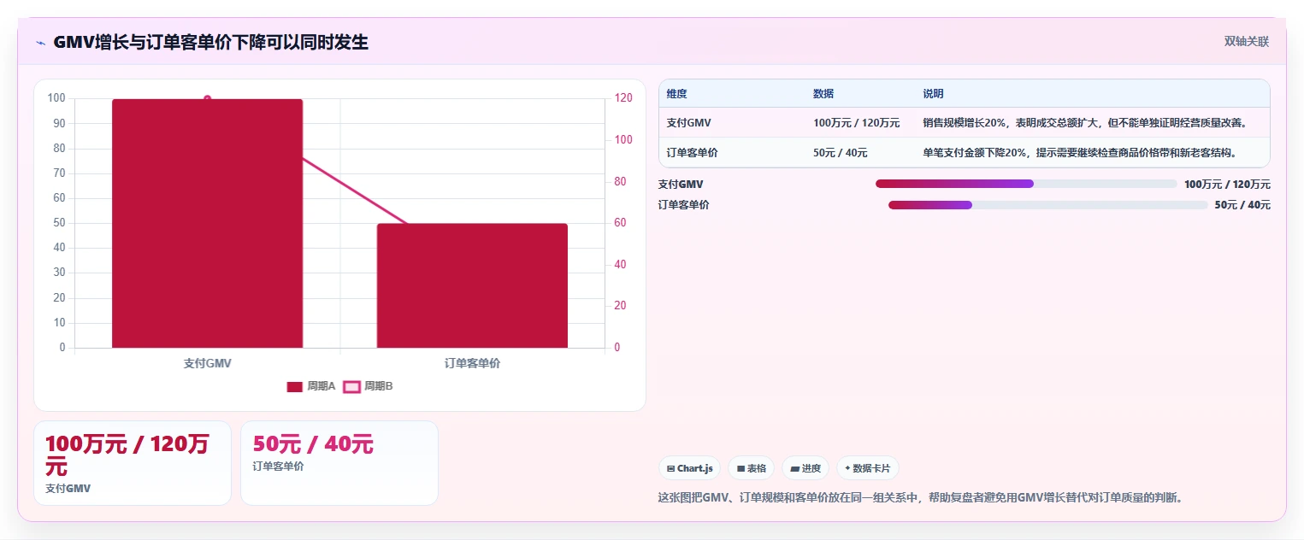Click the 订单客单价 label on the chart x-axis

(x=472, y=363)
